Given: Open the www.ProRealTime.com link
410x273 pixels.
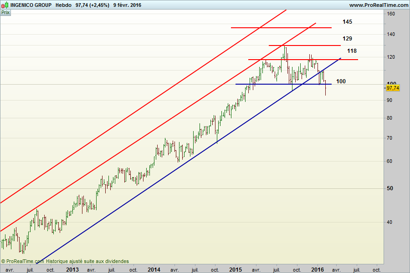Looking at the screenshot, I should (x=379, y=5).
